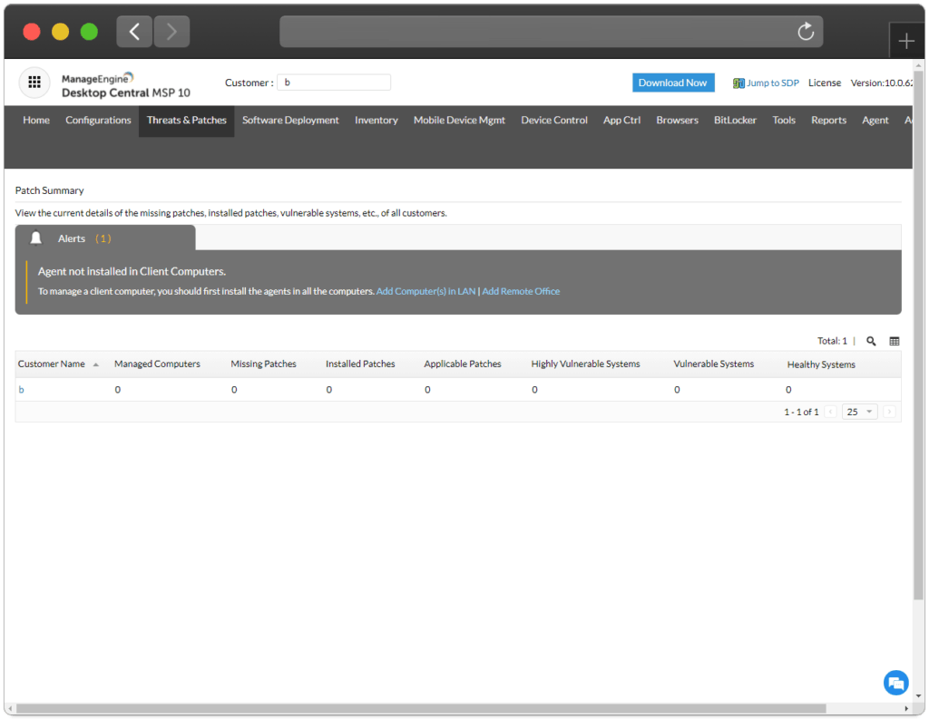Open the rows-per-page 25 dropdown
This screenshot has height=719, width=929.
[860, 412]
